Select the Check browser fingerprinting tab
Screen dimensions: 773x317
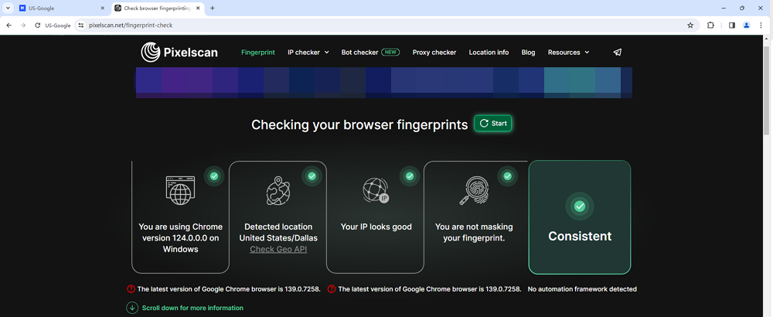pos(157,9)
